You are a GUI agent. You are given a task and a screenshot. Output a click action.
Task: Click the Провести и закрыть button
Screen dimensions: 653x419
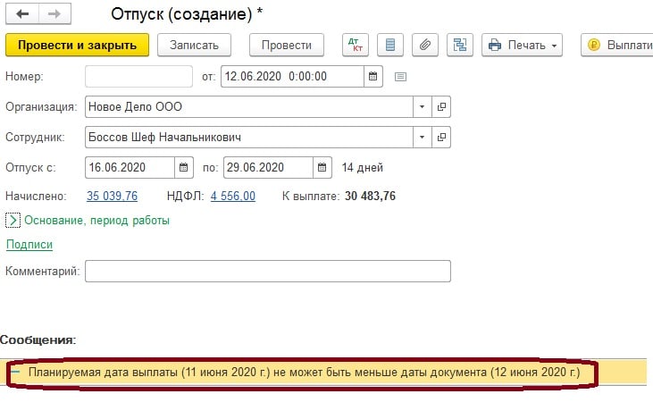point(77,45)
